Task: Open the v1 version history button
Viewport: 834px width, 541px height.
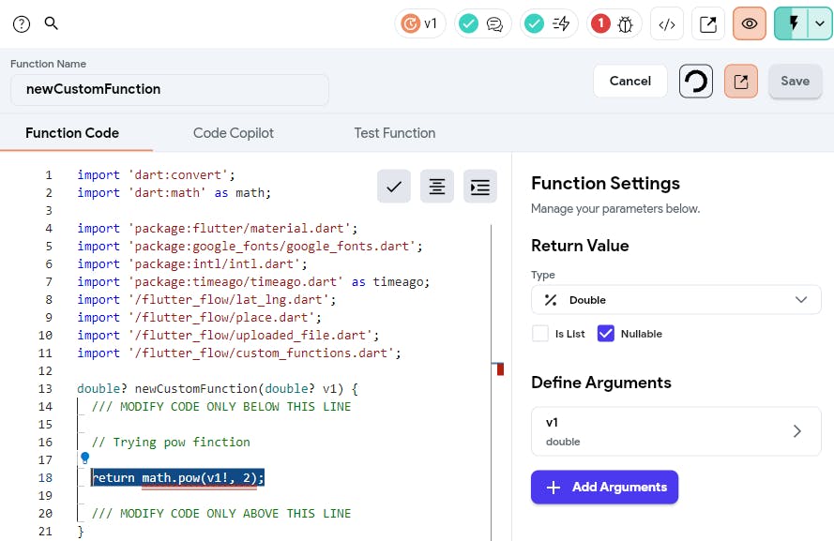Action: [419, 23]
